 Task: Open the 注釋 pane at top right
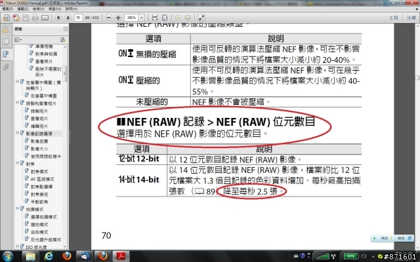point(411,18)
